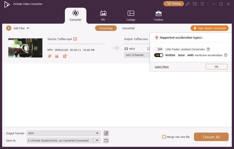Screen dimensions: 234x149
Task: Show help for 120x Faster Lossless Conversion
Action: point(208,49)
